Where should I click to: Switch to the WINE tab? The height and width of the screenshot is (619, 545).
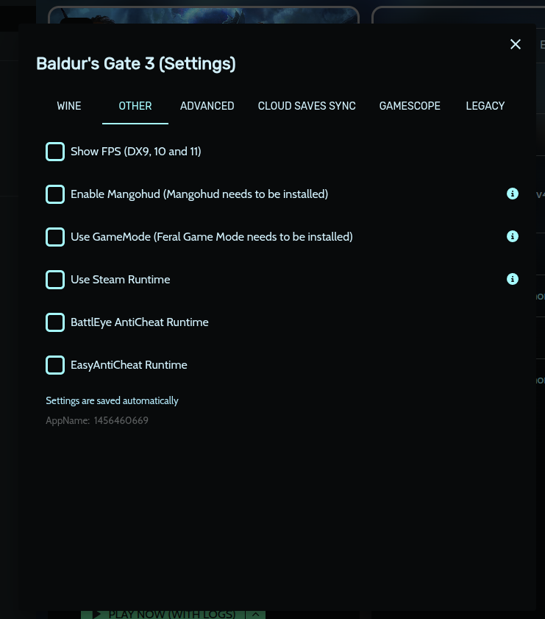click(x=69, y=106)
